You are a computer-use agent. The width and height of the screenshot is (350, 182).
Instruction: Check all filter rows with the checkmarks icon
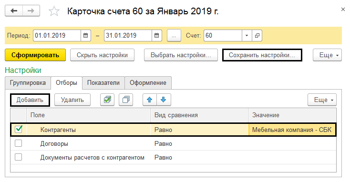coord(107,100)
